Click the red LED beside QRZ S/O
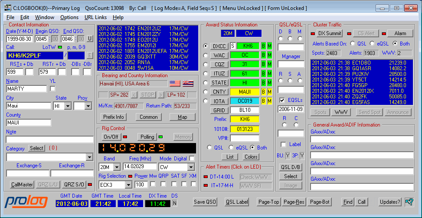 91,185
